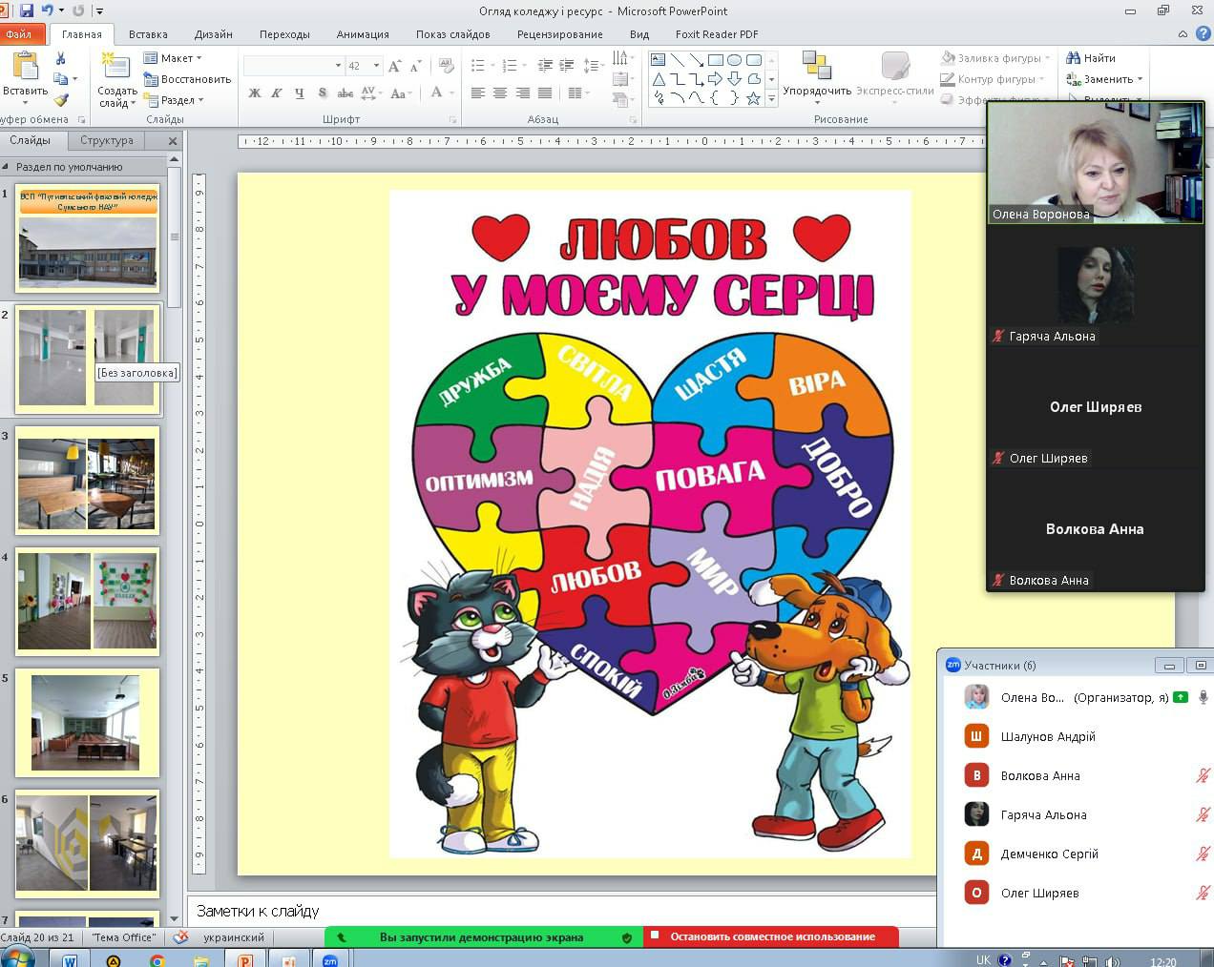Open the Упорядочить arrange tool
The height and width of the screenshot is (967, 1214).
(x=816, y=74)
